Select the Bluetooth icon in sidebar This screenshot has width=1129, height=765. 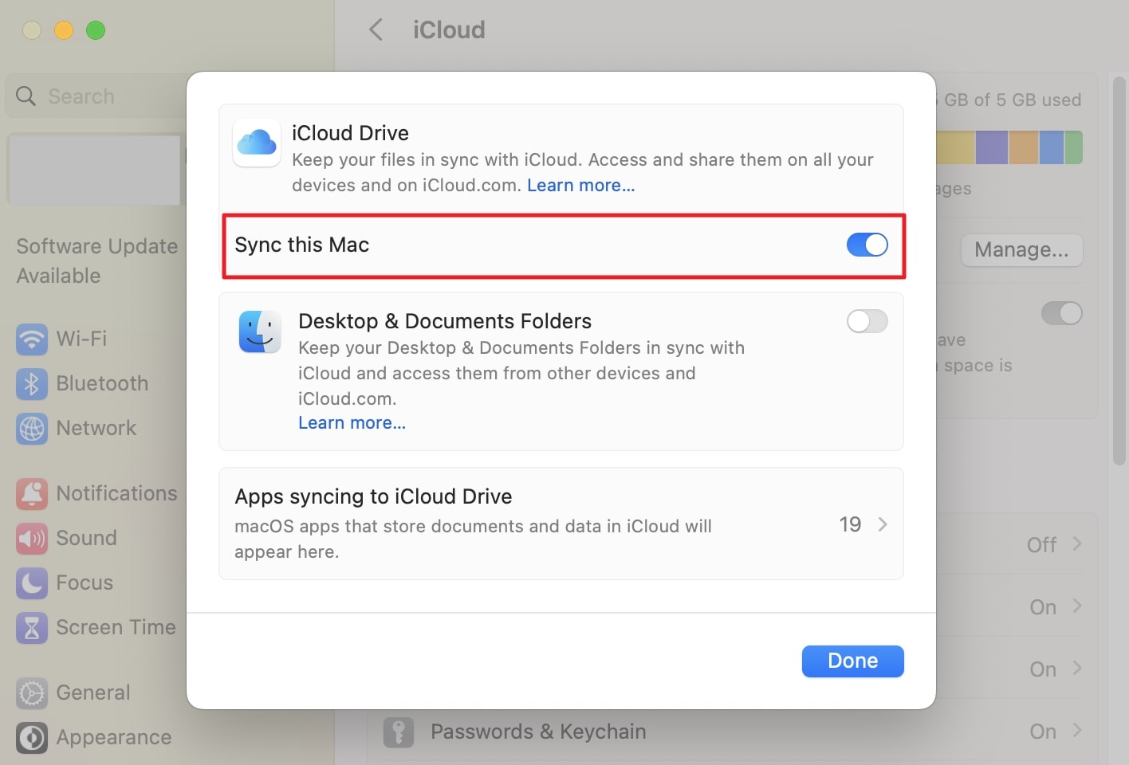point(32,384)
